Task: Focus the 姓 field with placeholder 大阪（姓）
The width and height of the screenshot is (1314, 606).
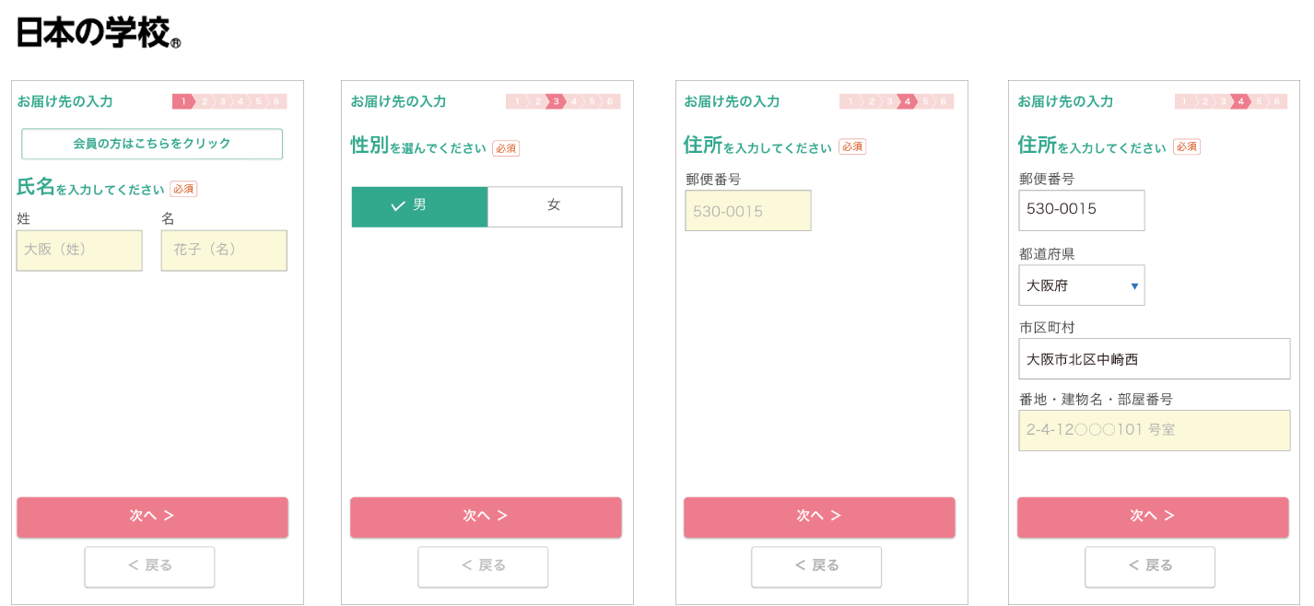Action: pos(79,251)
